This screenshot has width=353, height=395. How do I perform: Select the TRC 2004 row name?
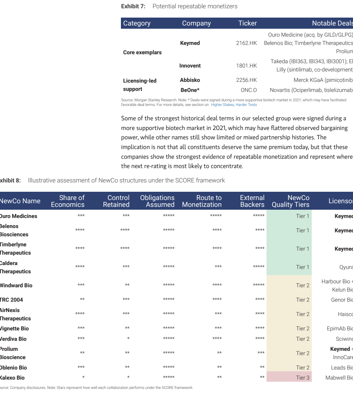[11, 300]
